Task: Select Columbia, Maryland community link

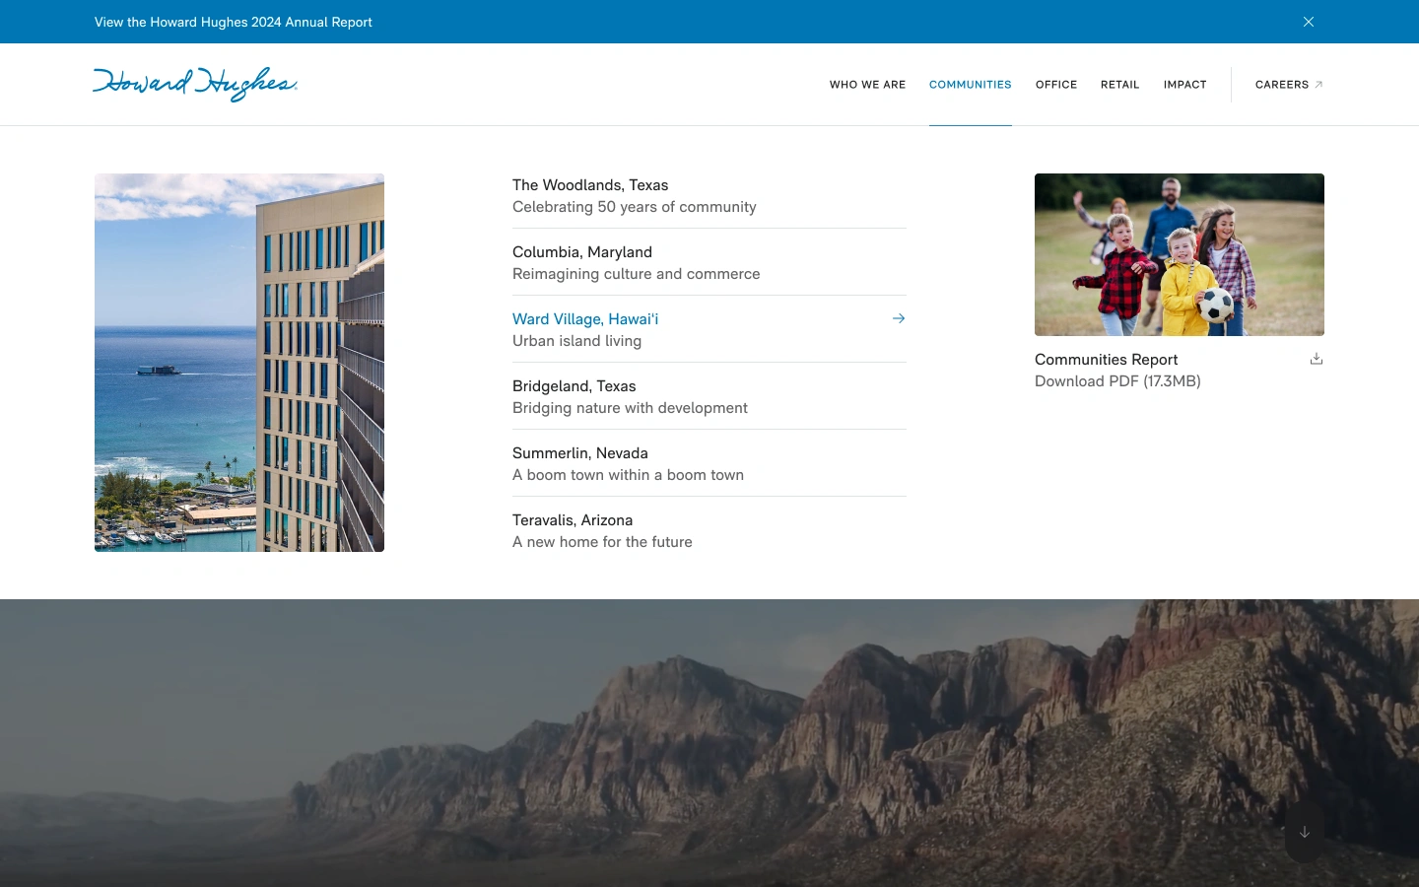Action: [581, 252]
